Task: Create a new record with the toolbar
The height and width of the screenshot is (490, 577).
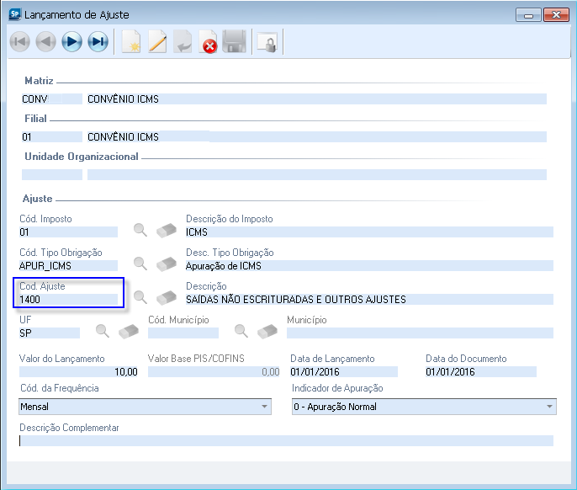Action: tap(130, 42)
